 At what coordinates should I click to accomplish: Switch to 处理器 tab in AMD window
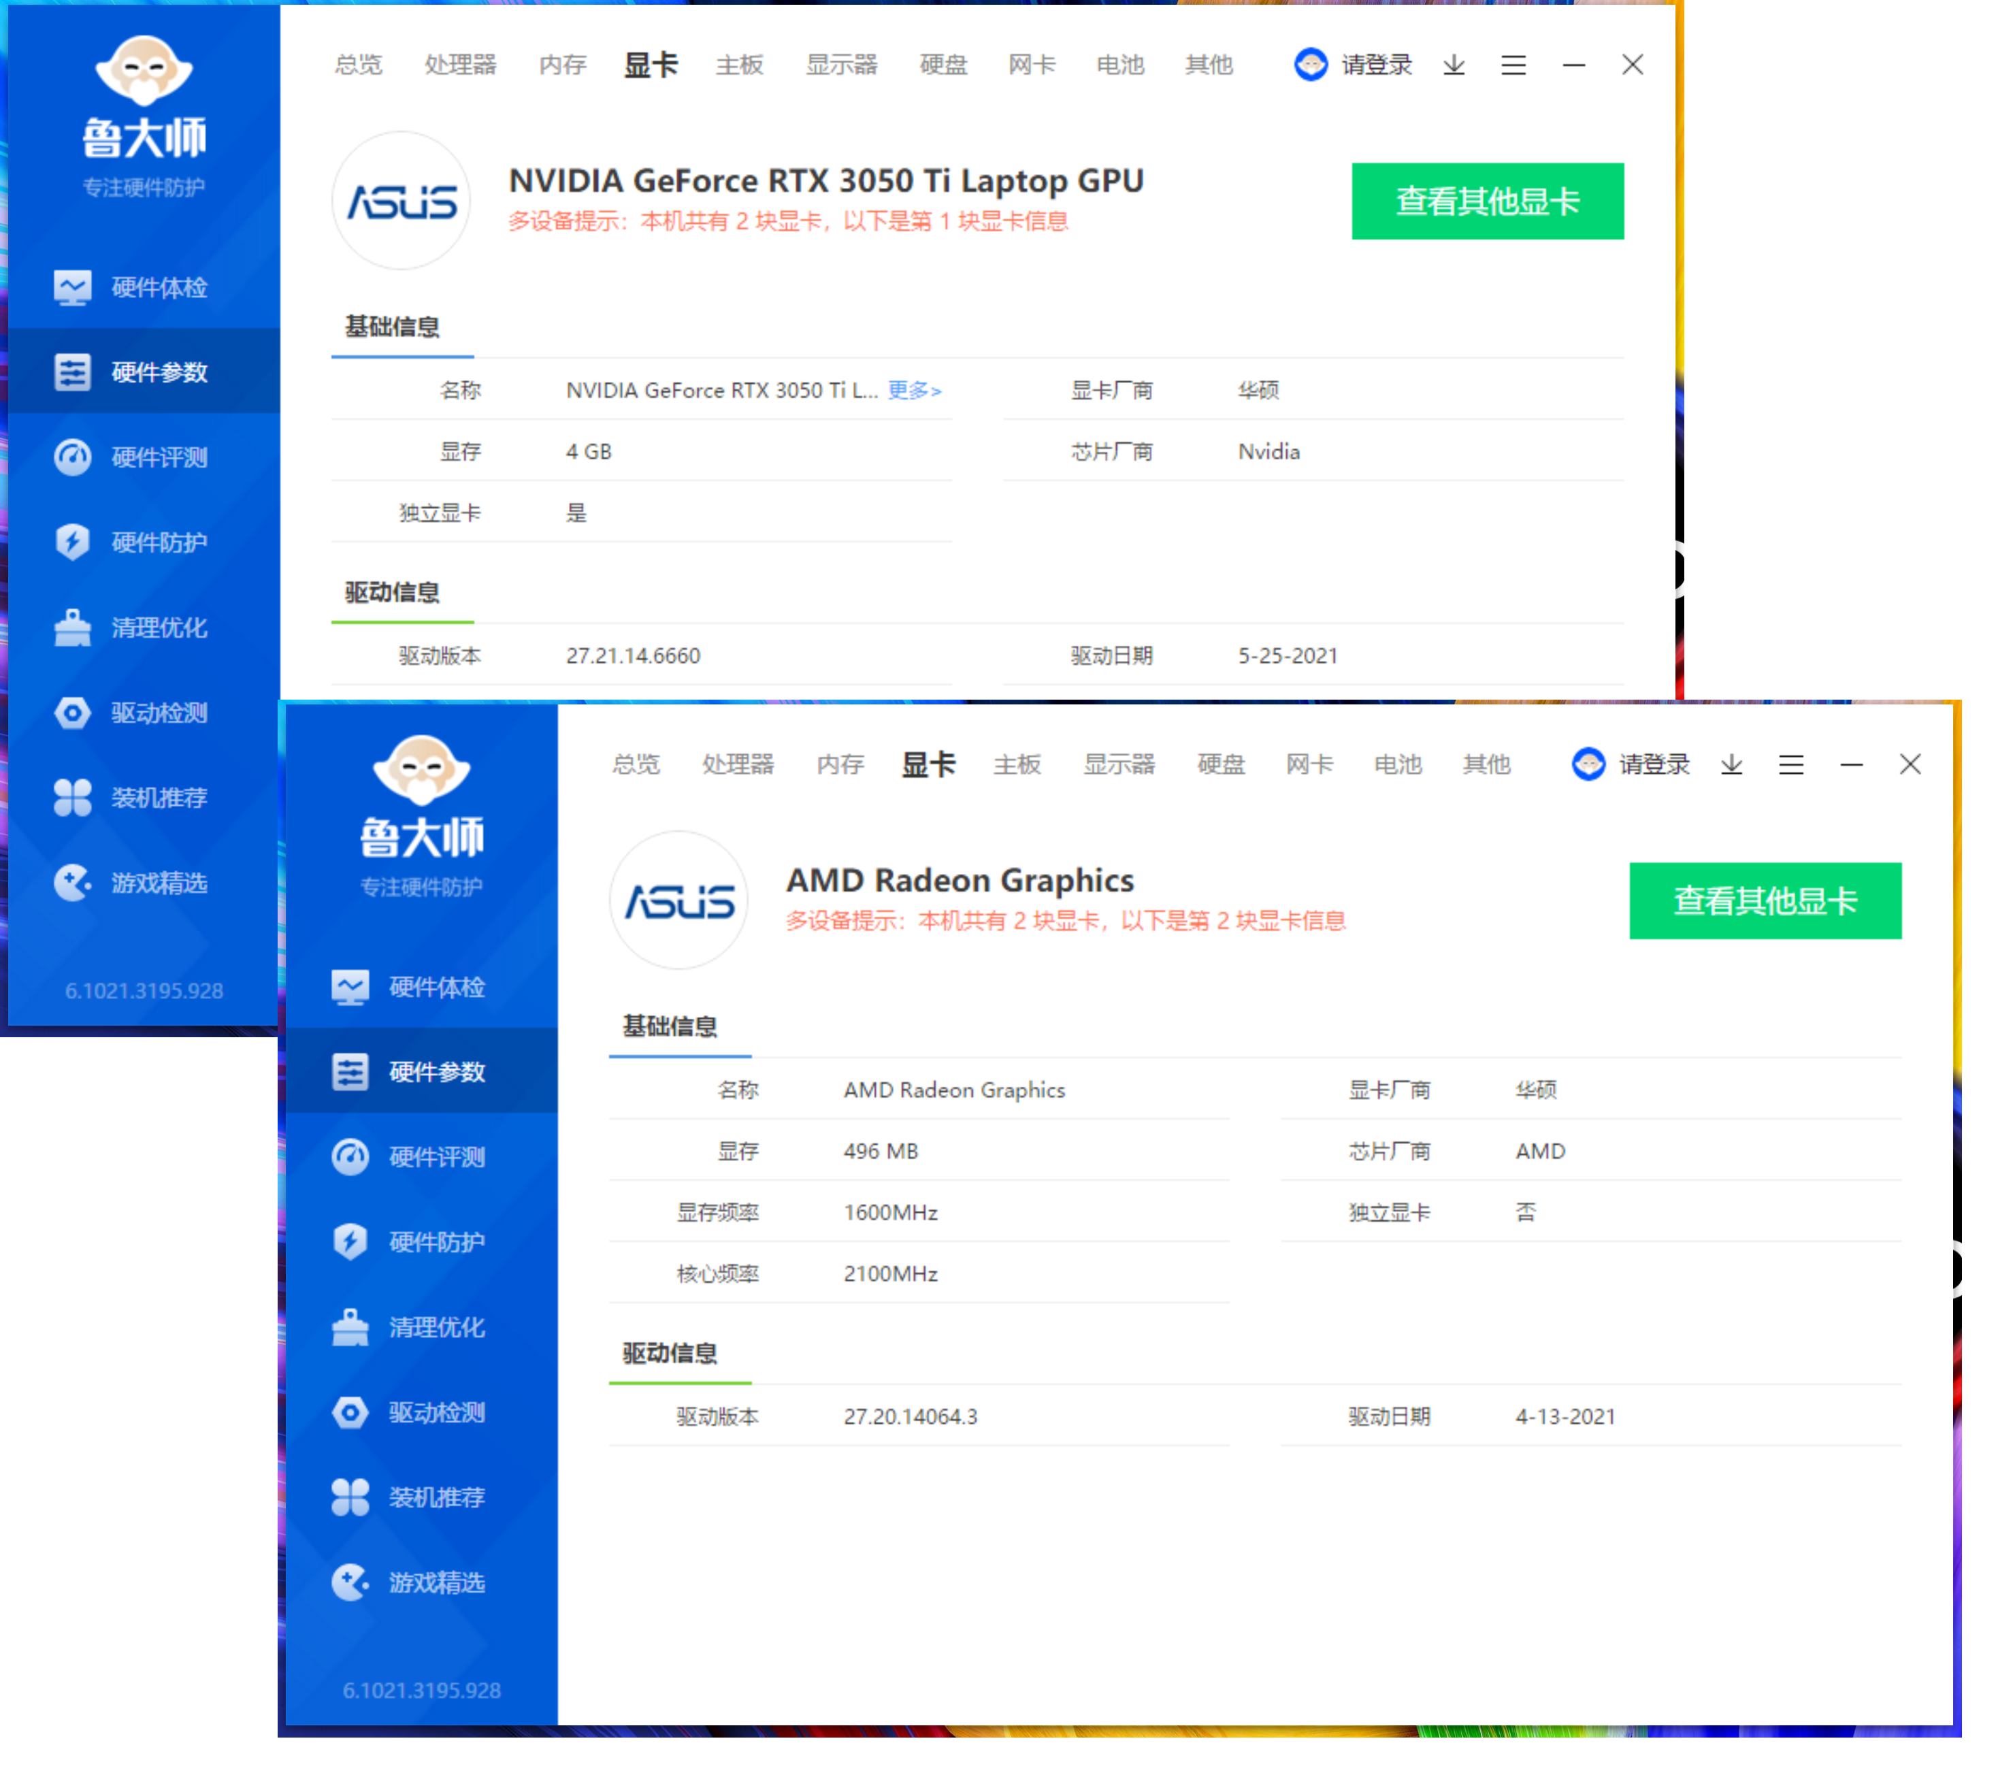[738, 764]
